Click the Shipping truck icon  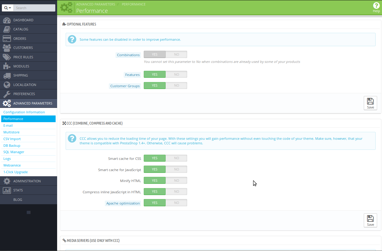(7, 75)
